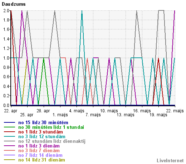This screenshot has width=186, height=164.
Task: Click the 1.4 y-axis value
Action: pos(6,39)
